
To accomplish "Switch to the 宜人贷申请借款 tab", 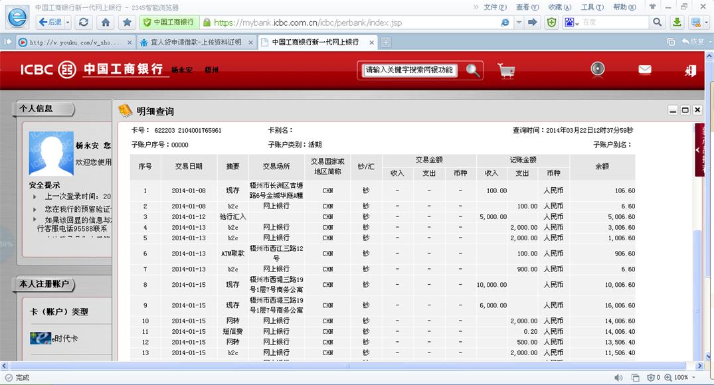I will [x=195, y=42].
